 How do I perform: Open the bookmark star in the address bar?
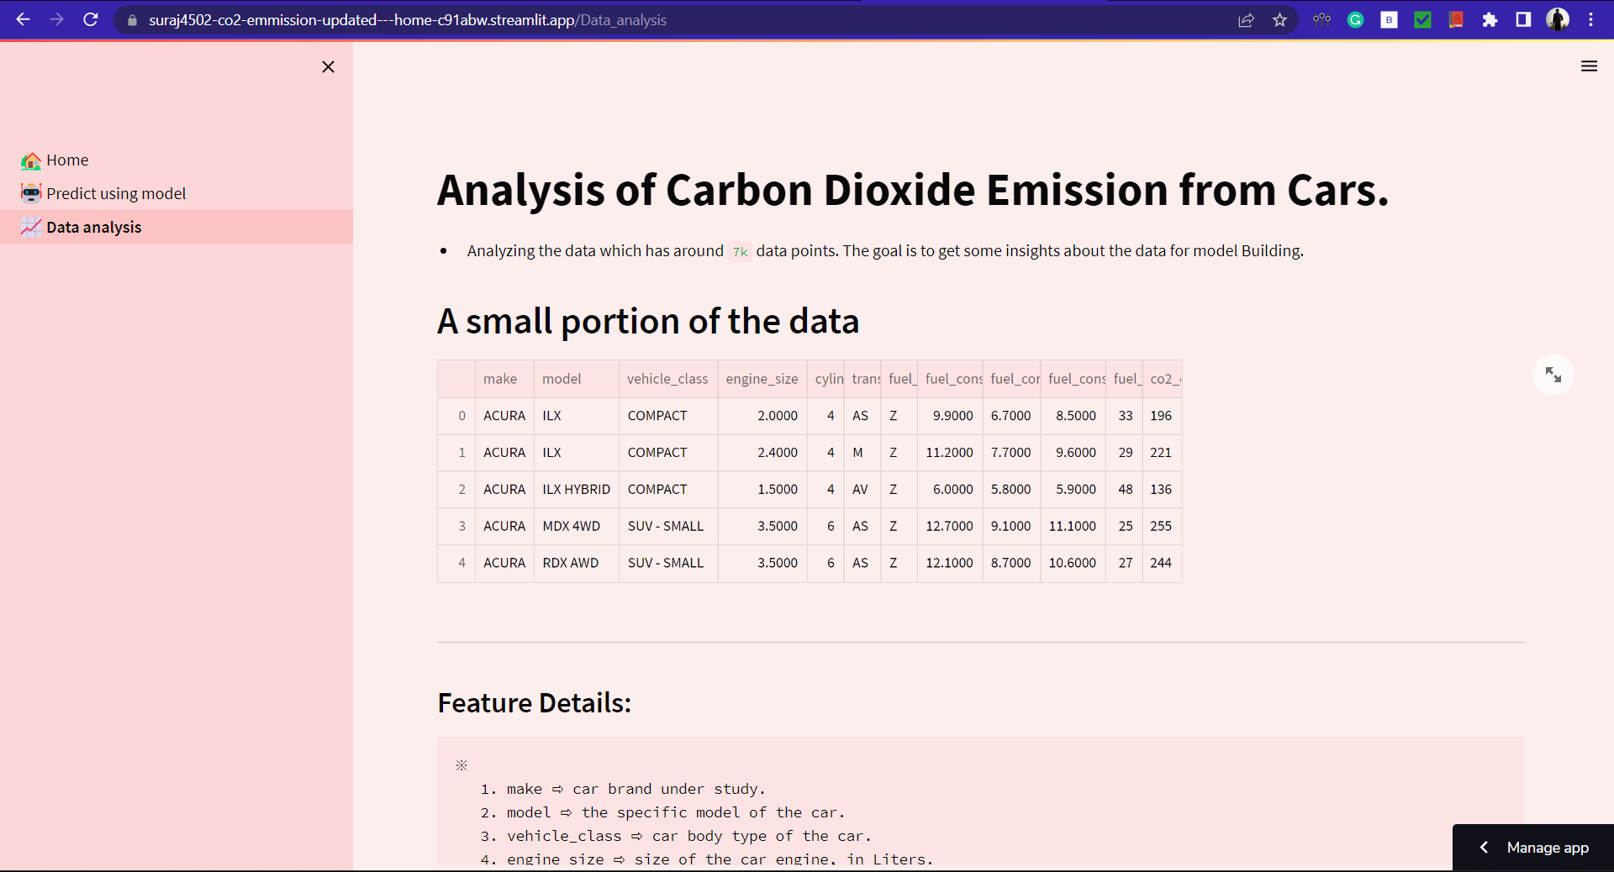tap(1280, 19)
